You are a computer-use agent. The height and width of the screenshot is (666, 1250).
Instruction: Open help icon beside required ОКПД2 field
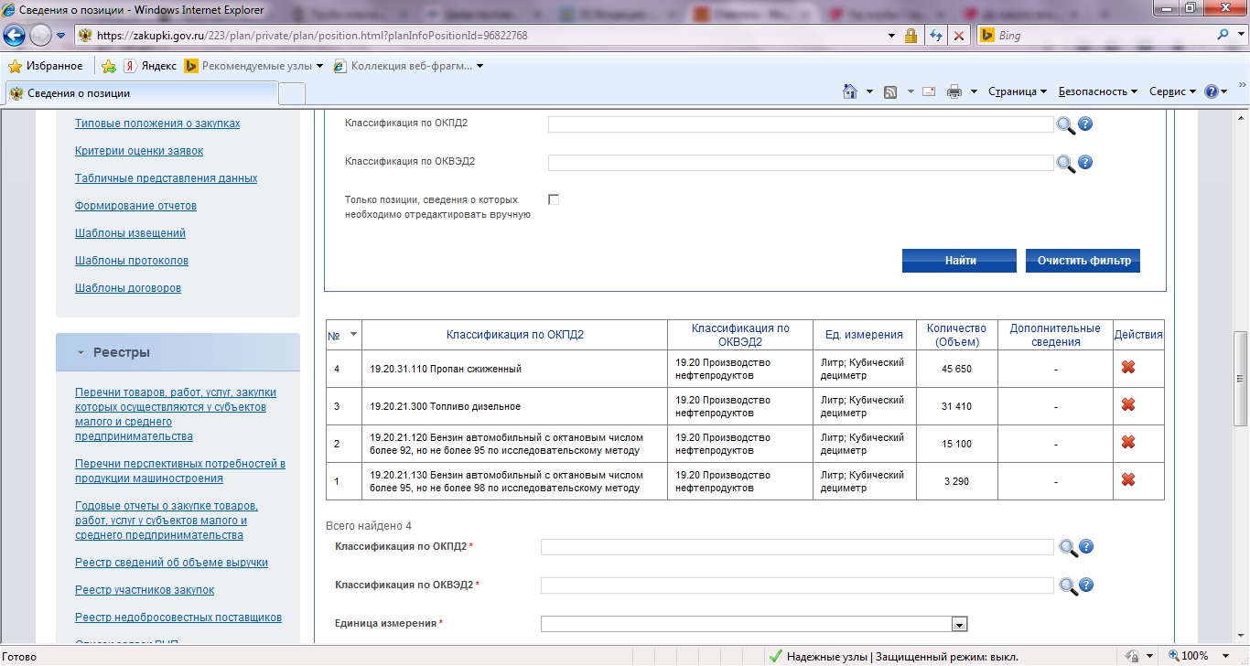pyautogui.click(x=1086, y=547)
